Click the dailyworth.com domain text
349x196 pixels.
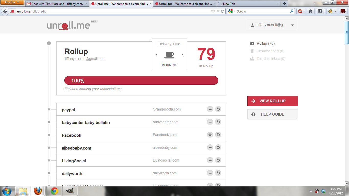click(165, 173)
